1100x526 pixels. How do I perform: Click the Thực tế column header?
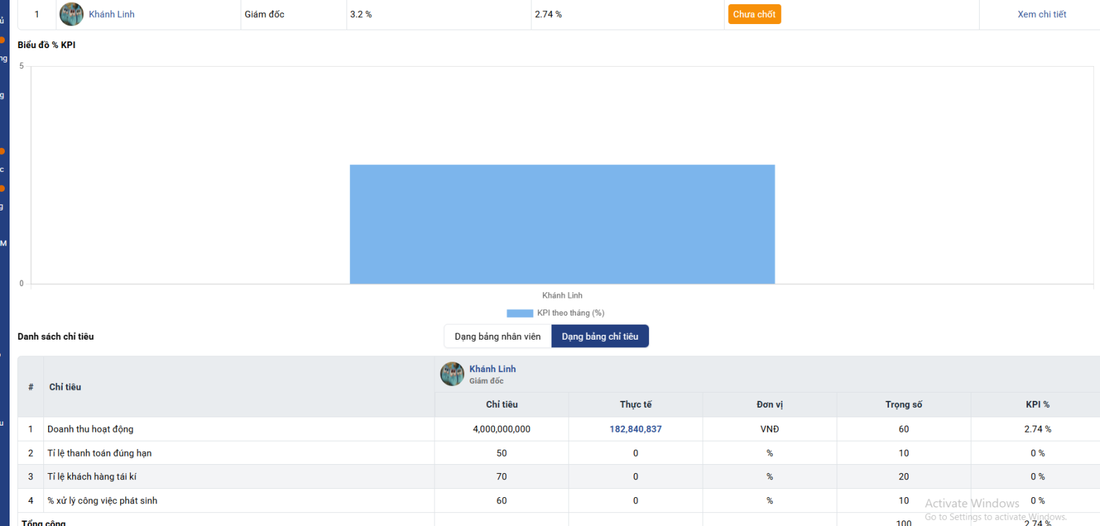(635, 405)
